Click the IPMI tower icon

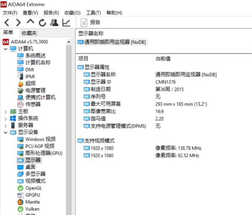21,77
